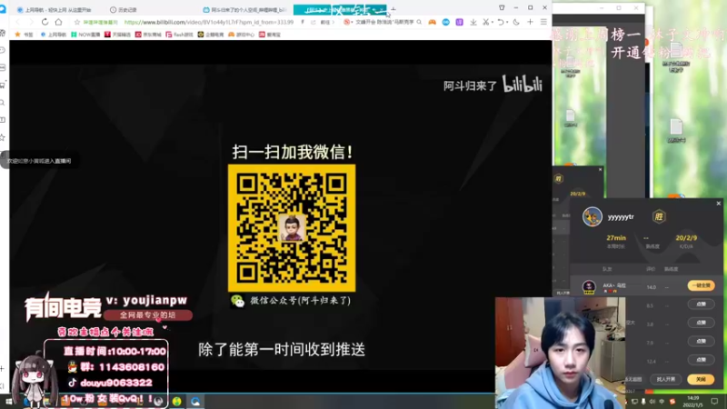Expand the screenshot tool dropdown arrow
The image size is (727, 409).
pyautogui.click(x=492, y=22)
